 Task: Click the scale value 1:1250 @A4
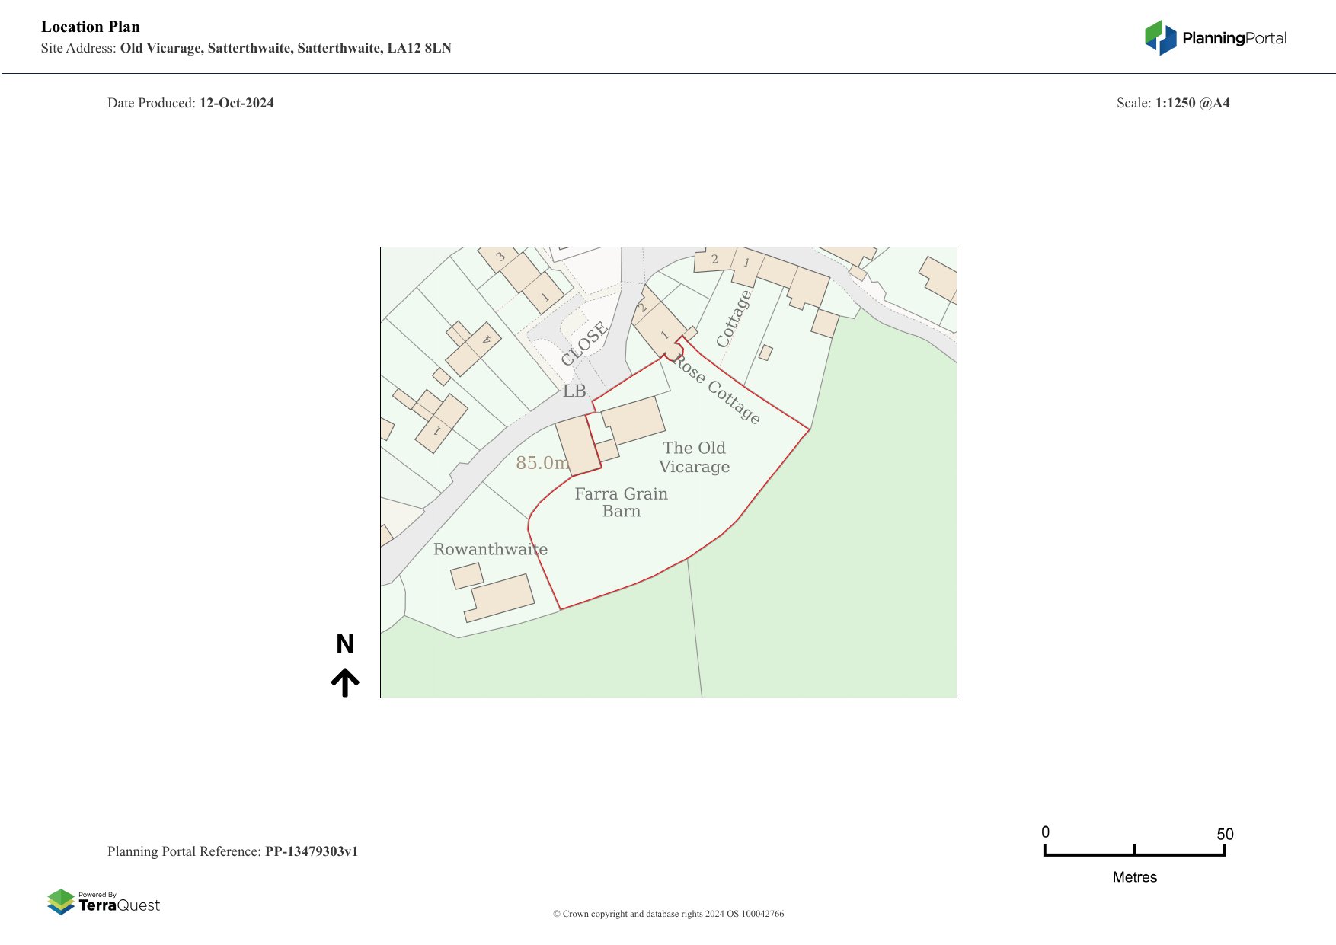pos(1192,103)
